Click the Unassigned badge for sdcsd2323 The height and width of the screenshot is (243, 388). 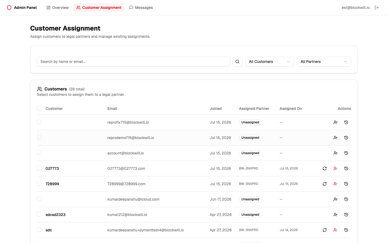click(x=250, y=215)
